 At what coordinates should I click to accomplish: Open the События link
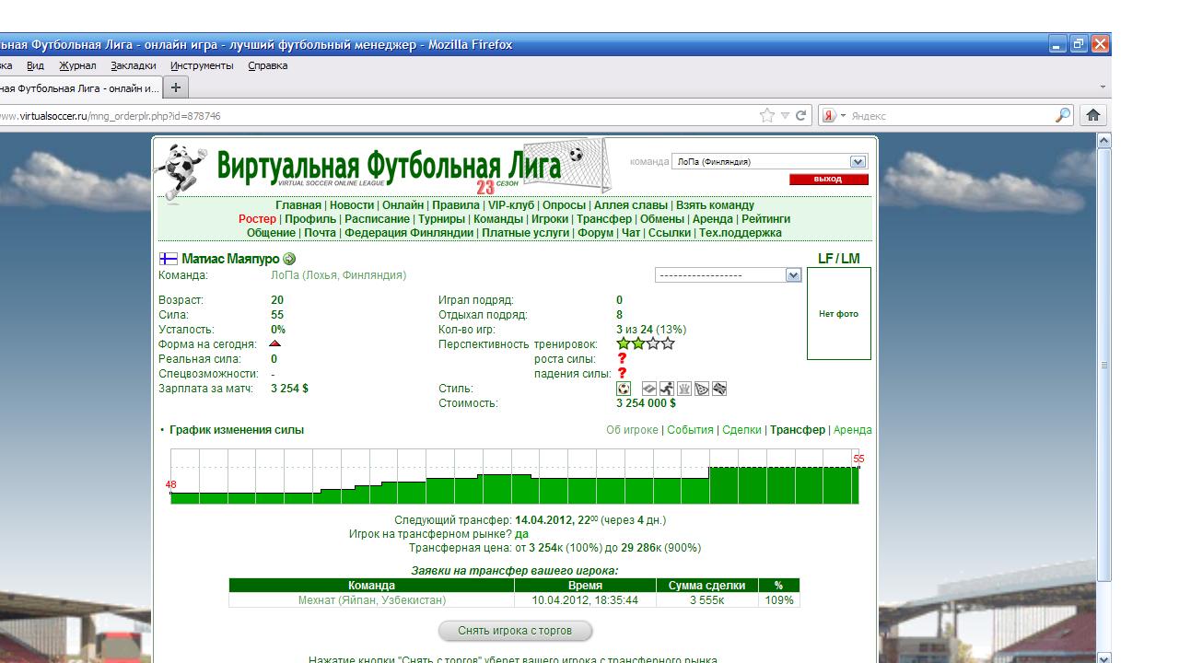click(x=690, y=430)
